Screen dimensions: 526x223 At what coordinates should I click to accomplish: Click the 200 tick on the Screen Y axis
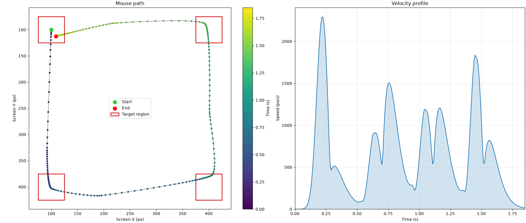point(22,82)
